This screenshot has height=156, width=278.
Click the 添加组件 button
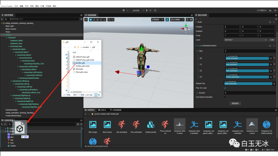235,103
